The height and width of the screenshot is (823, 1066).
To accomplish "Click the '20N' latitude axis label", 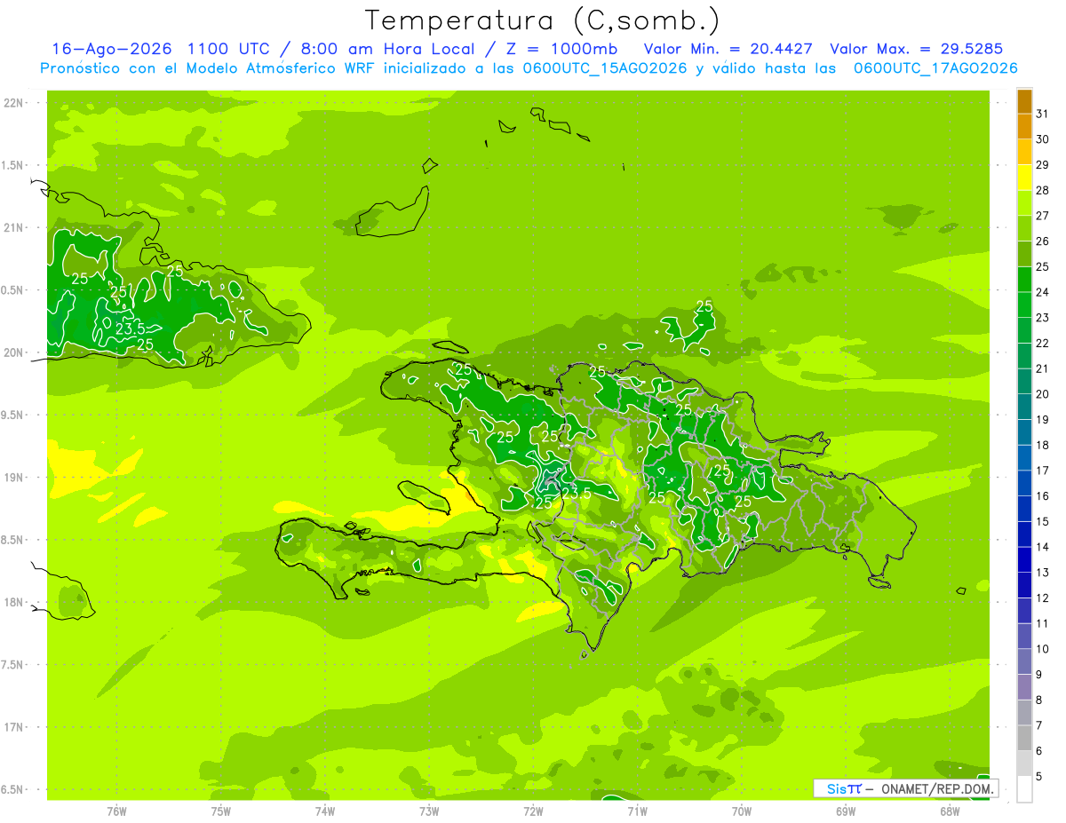I will (x=13, y=352).
